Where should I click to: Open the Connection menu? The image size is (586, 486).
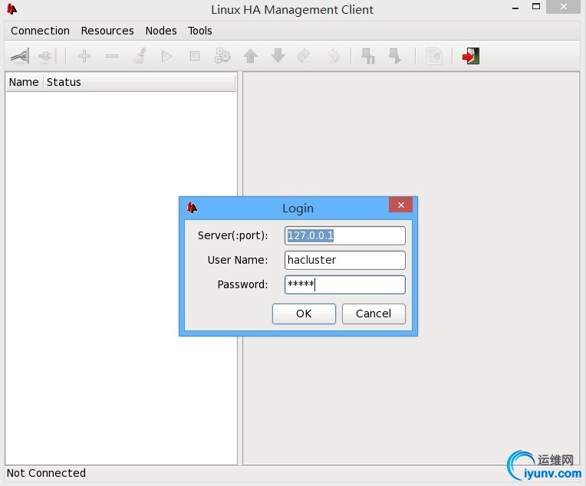[x=40, y=31]
